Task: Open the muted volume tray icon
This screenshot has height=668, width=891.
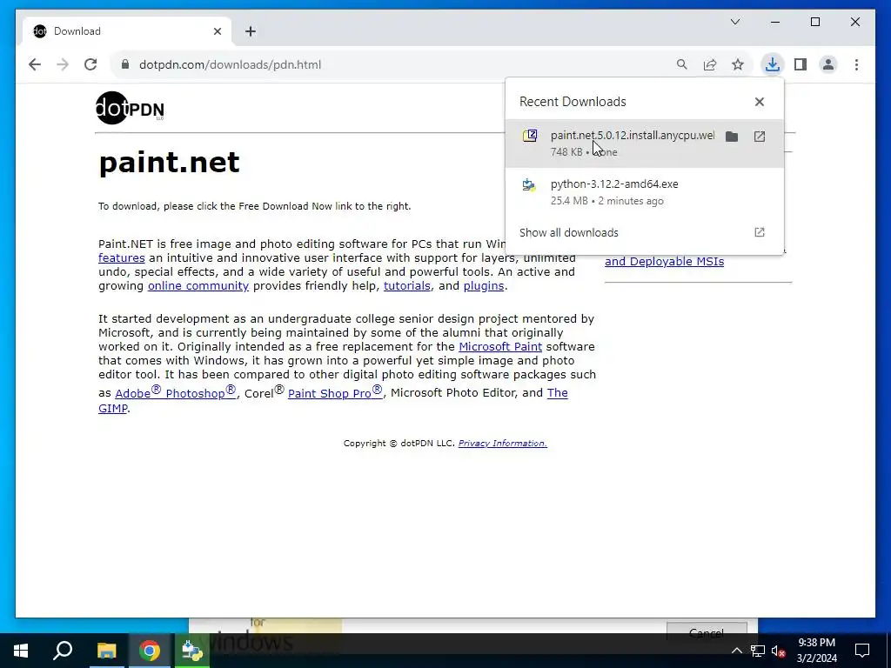Action: 779,651
